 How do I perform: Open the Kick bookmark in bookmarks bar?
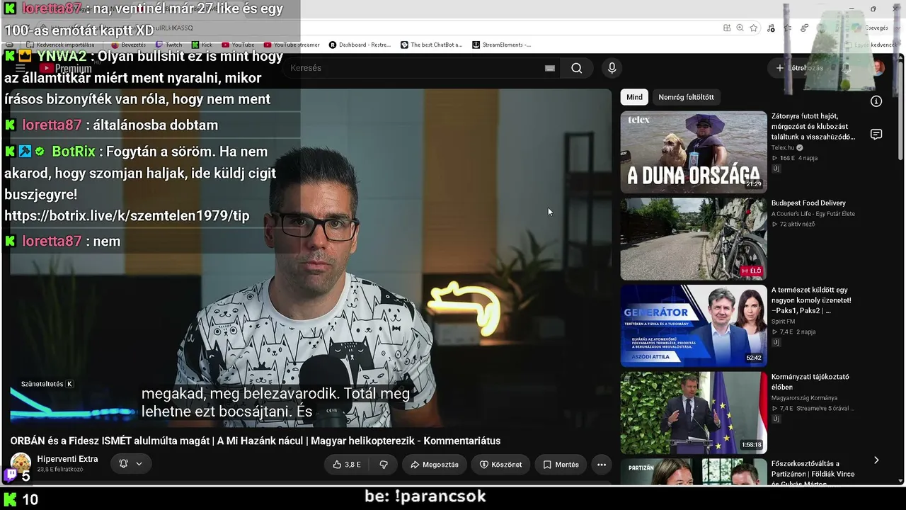(x=202, y=45)
